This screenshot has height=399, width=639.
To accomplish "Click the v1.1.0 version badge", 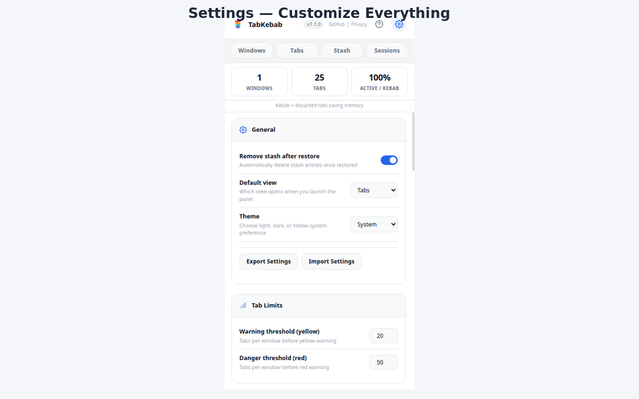I will (314, 24).
